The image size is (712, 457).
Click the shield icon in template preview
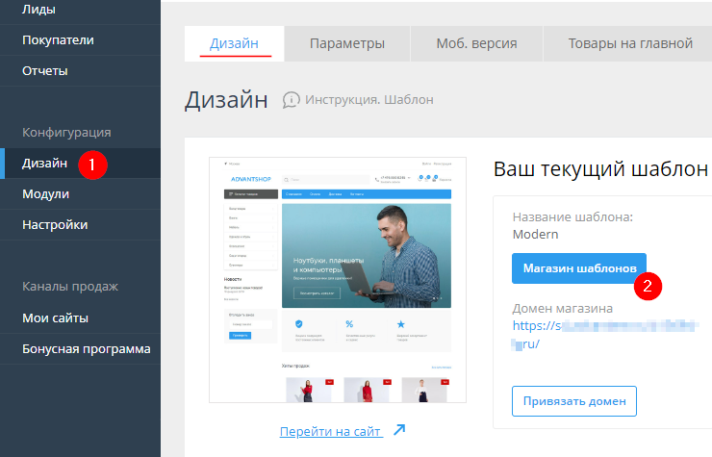click(299, 324)
